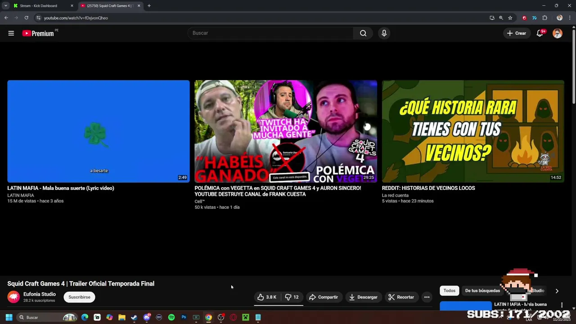Open Discord from the taskbar

pyautogui.click(x=147, y=317)
